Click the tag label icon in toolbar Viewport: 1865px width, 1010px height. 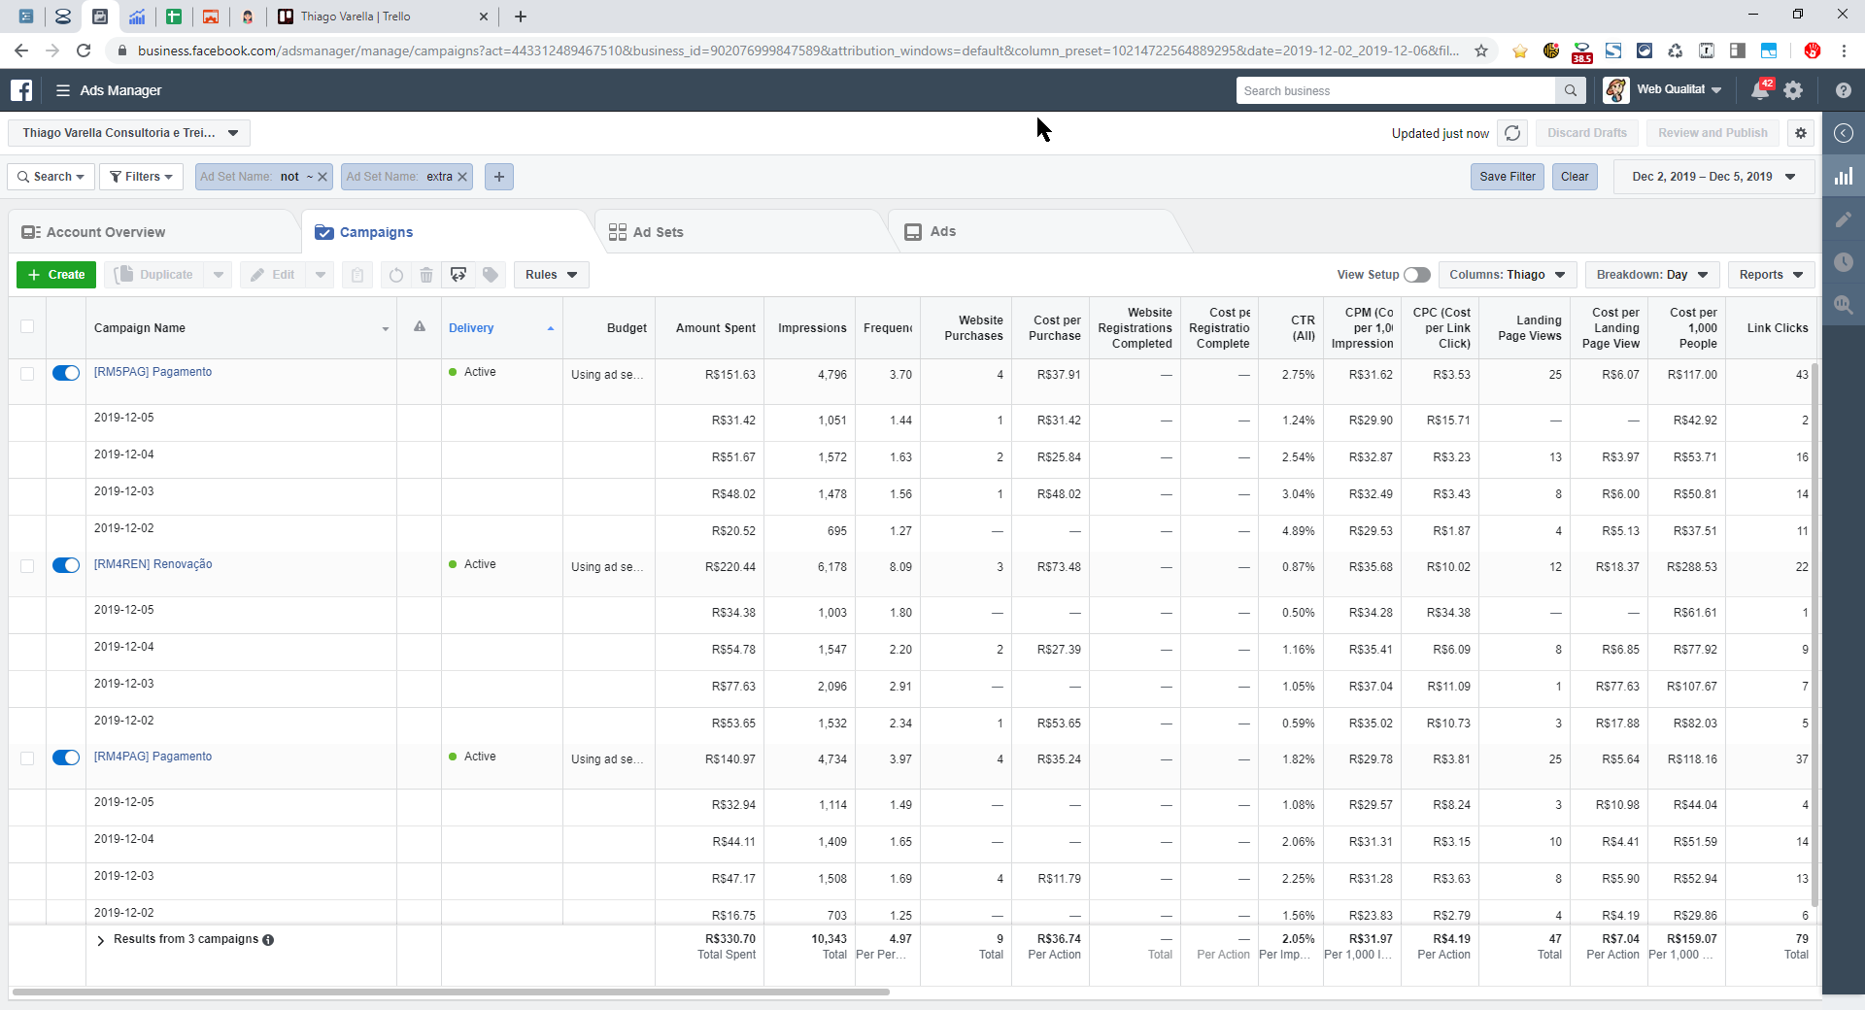click(491, 275)
